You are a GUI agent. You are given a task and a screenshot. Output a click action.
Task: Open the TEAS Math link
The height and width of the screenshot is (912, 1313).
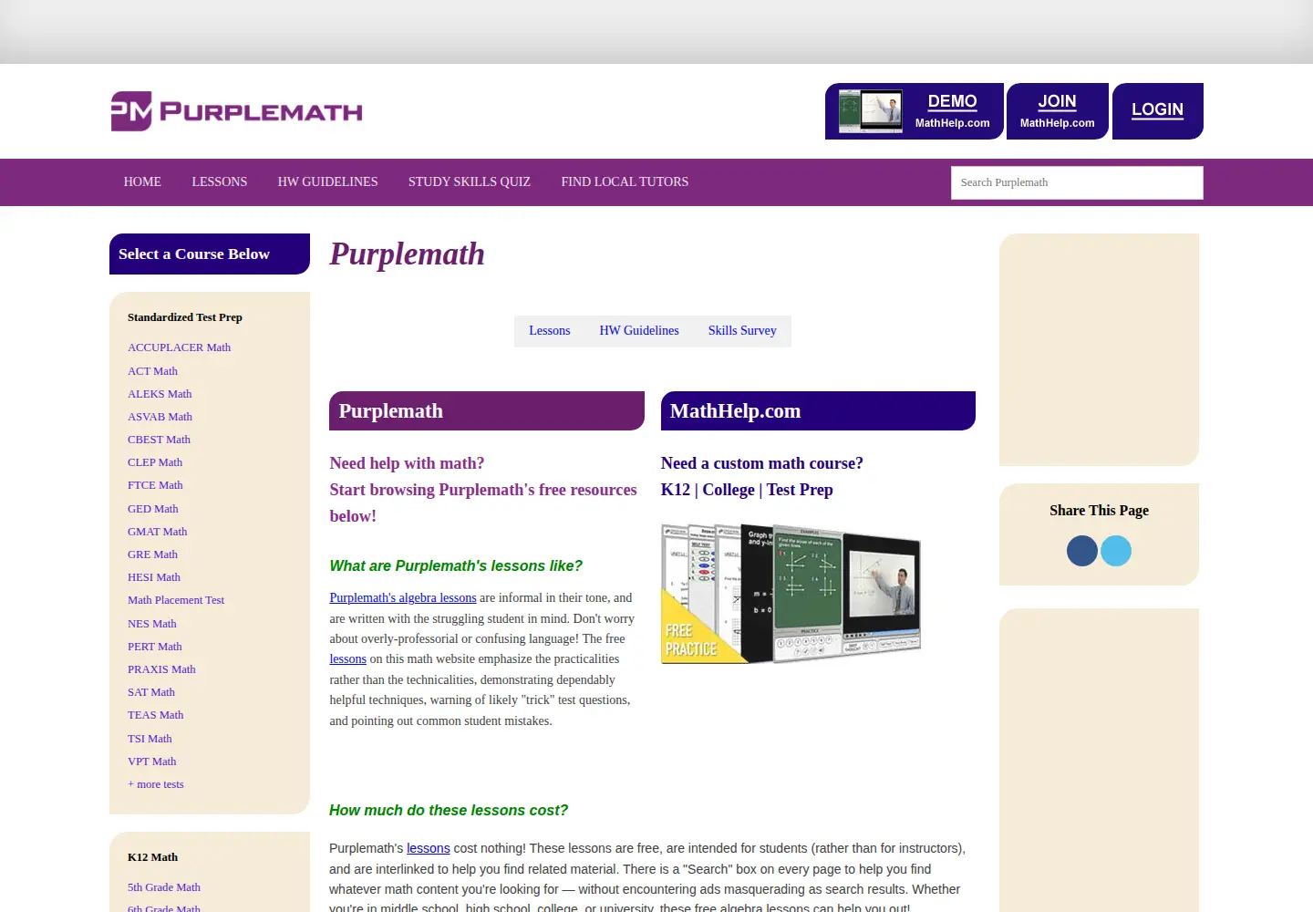pos(156,715)
